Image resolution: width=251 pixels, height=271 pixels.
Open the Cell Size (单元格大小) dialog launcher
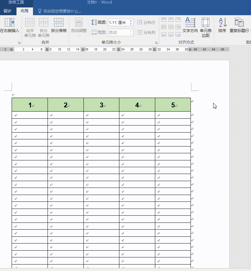[x=156, y=43]
